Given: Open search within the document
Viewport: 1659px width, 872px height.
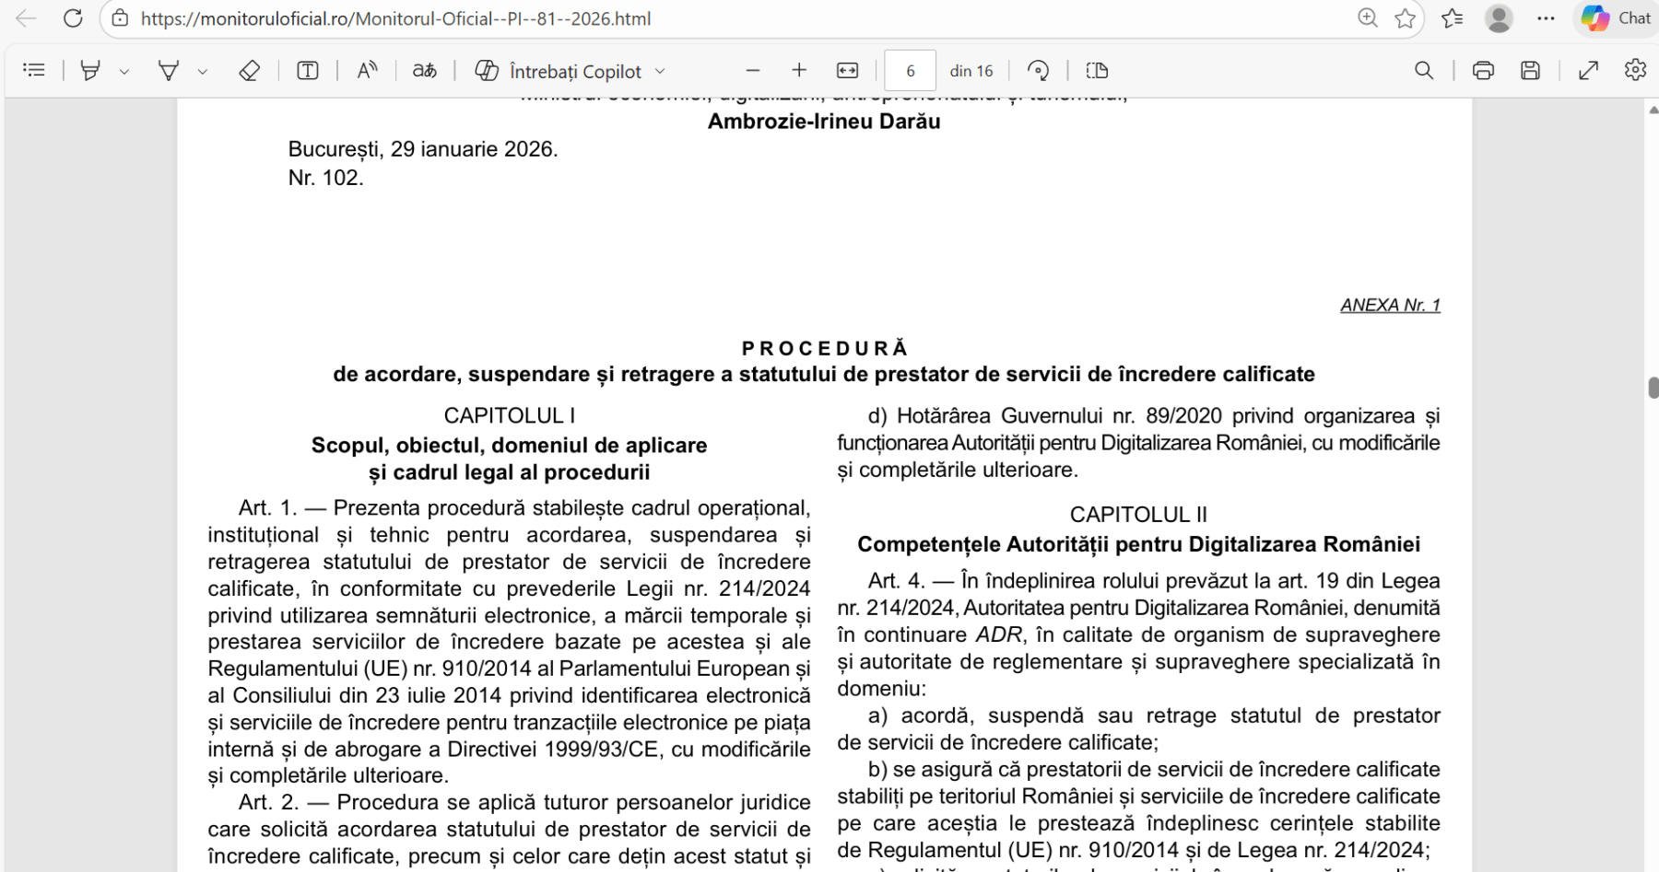Looking at the screenshot, I should click(x=1423, y=69).
